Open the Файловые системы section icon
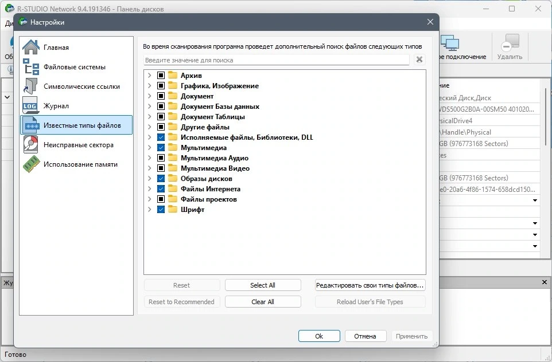Viewport: 552px width, 362px height. click(31, 67)
